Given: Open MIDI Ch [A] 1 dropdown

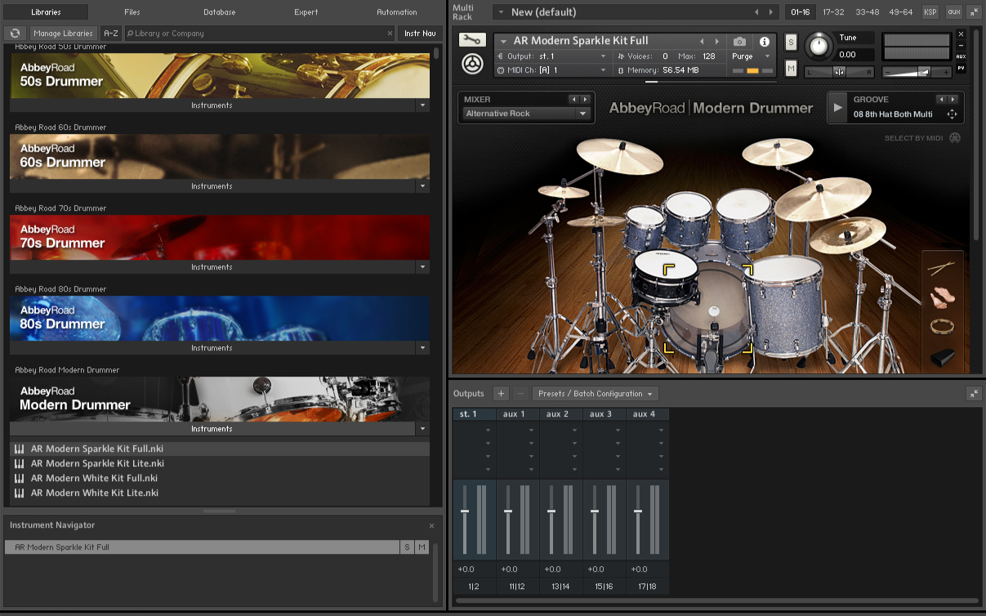Looking at the screenshot, I should 552,70.
